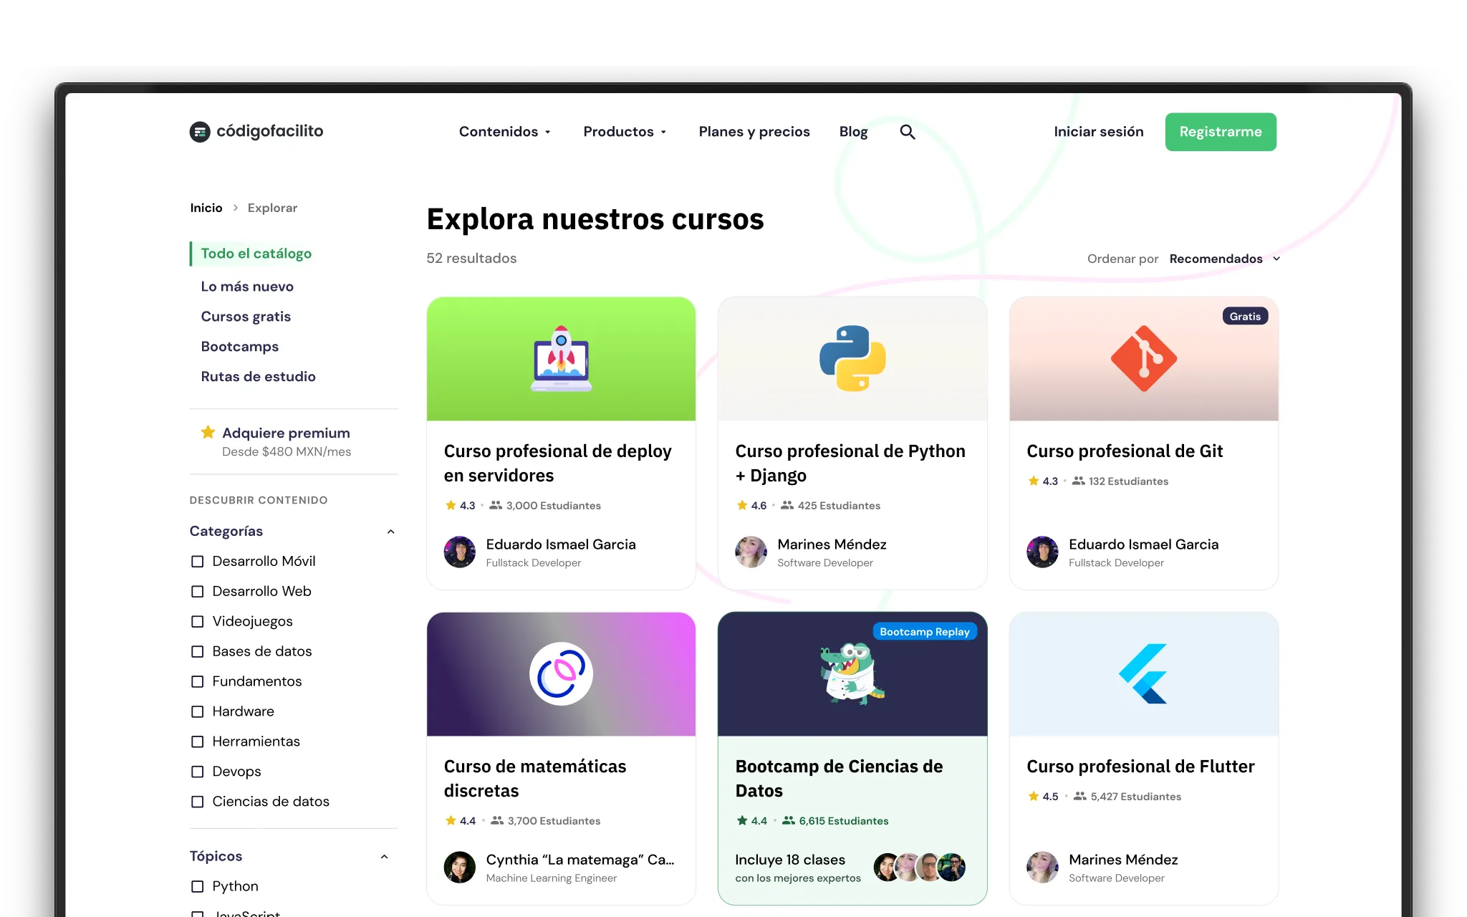
Task: Check the Desarrollo Web category
Action: pos(197,591)
